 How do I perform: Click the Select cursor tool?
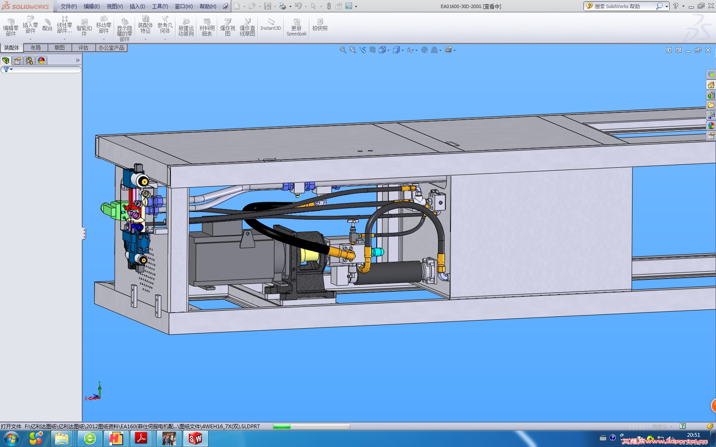click(313, 6)
